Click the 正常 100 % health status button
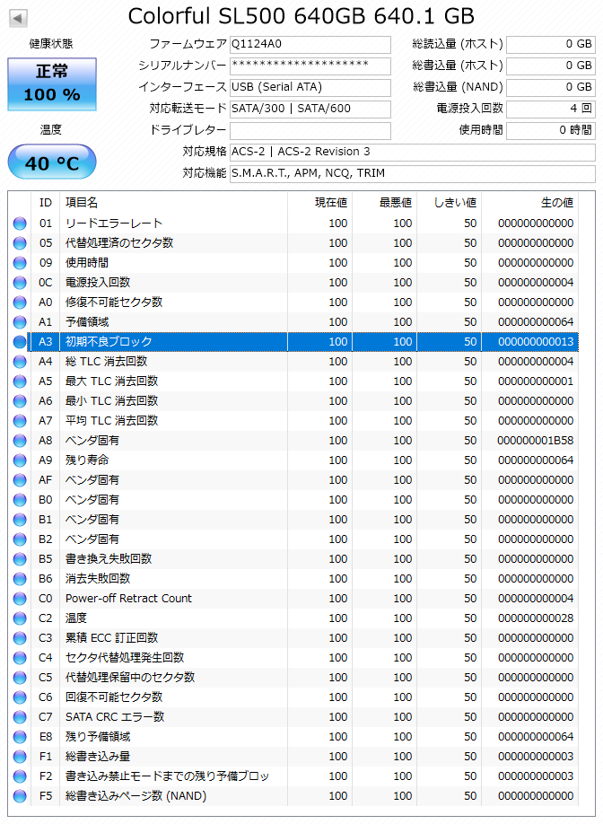Image resolution: width=603 pixels, height=824 pixels. [52, 84]
